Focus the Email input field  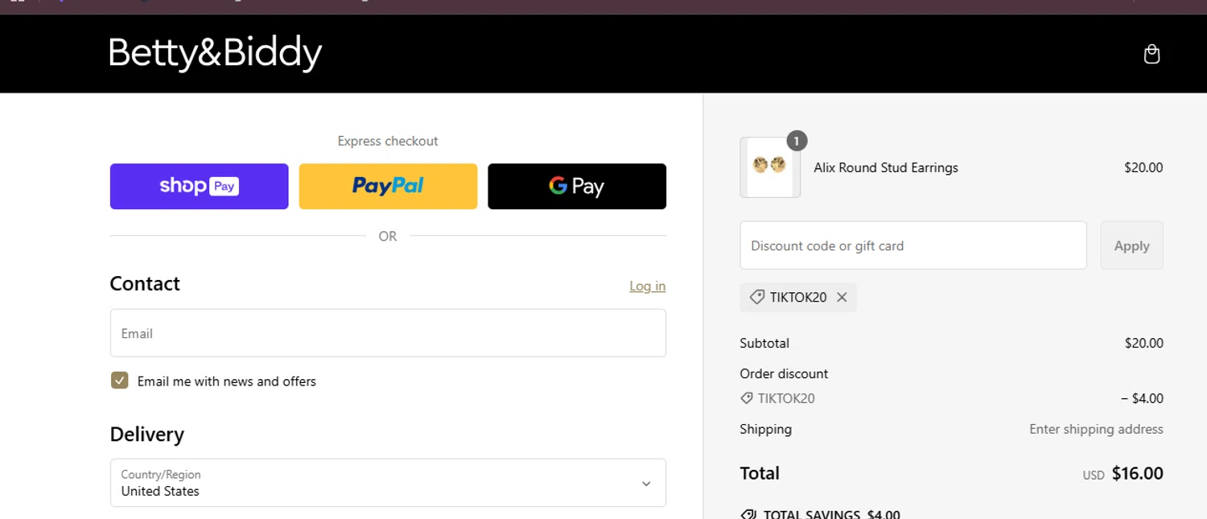point(388,333)
